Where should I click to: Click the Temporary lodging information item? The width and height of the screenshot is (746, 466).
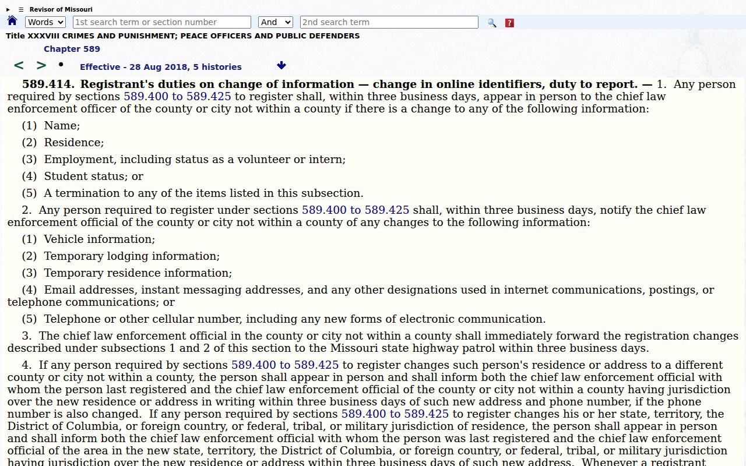(x=121, y=256)
